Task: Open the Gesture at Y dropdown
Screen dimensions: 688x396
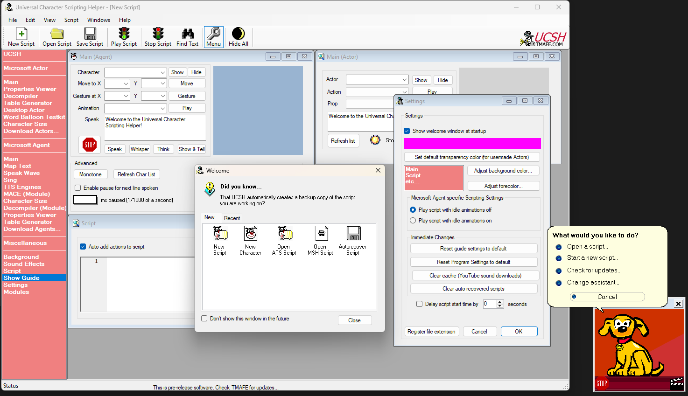Action: (154, 96)
